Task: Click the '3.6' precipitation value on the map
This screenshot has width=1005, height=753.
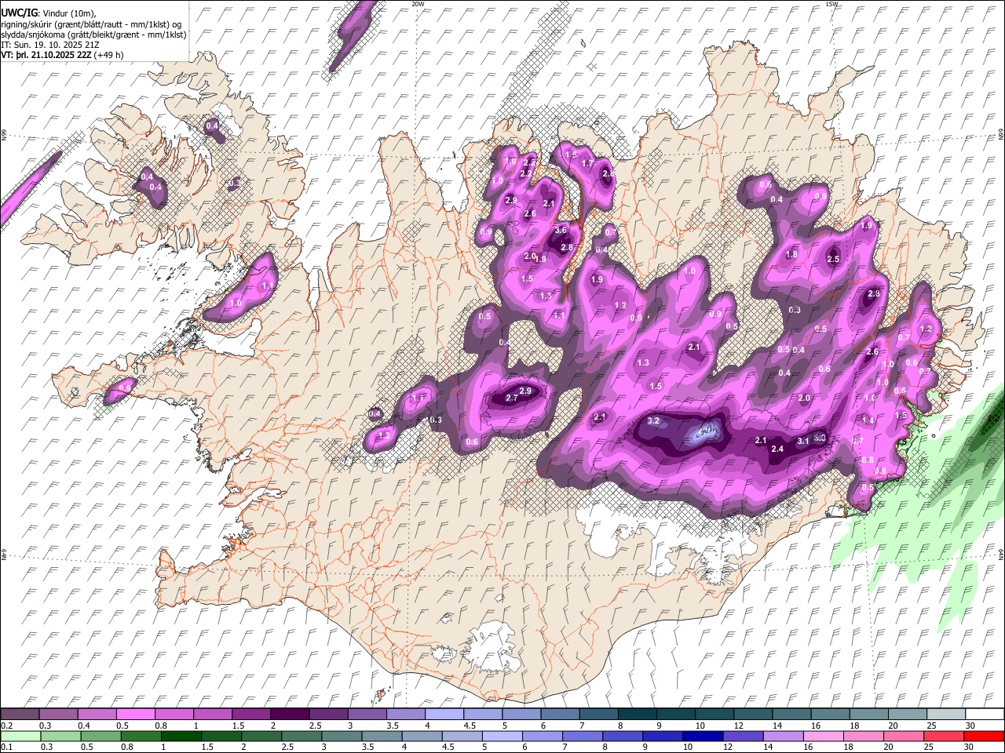Action: 561,231
